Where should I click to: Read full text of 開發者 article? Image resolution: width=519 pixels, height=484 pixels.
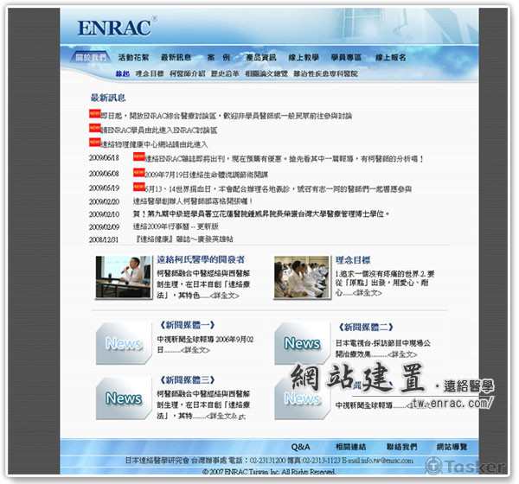pyautogui.click(x=224, y=296)
